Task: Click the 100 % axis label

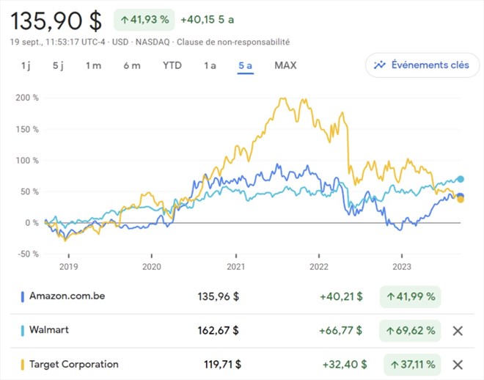Action: [27, 161]
